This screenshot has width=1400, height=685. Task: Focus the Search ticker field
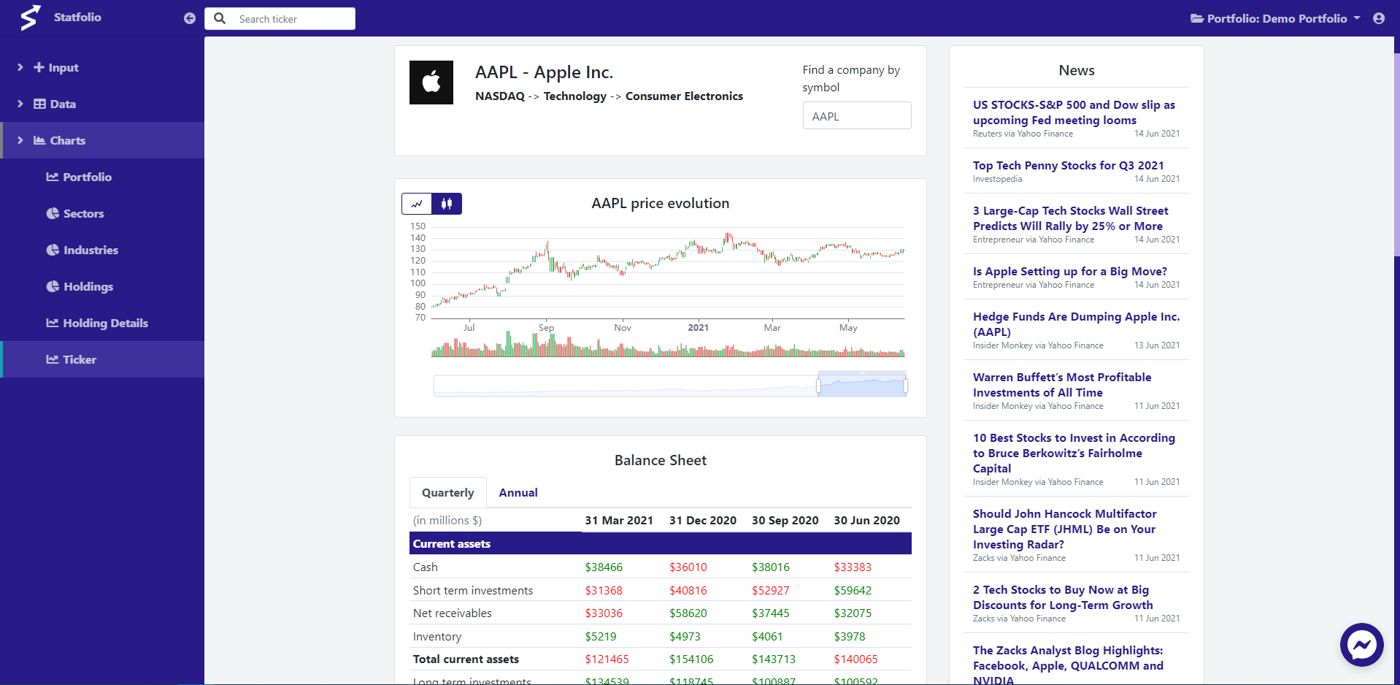[293, 19]
